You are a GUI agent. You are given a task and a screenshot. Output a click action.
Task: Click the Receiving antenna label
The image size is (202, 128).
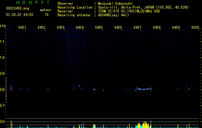click(x=74, y=15)
